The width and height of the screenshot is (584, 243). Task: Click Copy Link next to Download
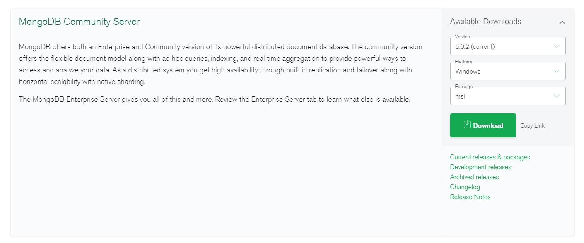pyautogui.click(x=533, y=125)
